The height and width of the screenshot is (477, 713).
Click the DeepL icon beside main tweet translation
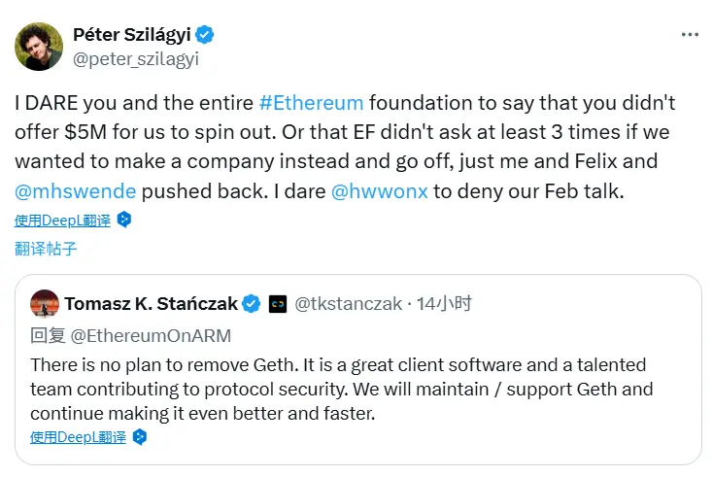tap(123, 220)
